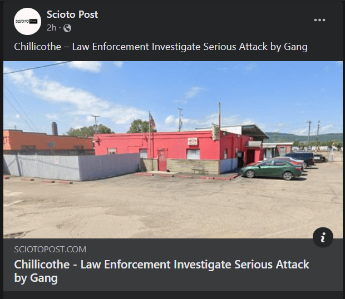
Task: Click the post caption text above photo
Action: (161, 47)
